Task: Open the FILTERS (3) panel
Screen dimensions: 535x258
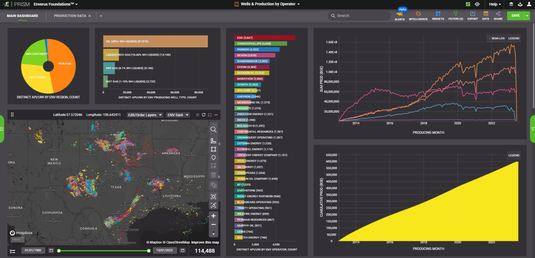Action: (455, 16)
